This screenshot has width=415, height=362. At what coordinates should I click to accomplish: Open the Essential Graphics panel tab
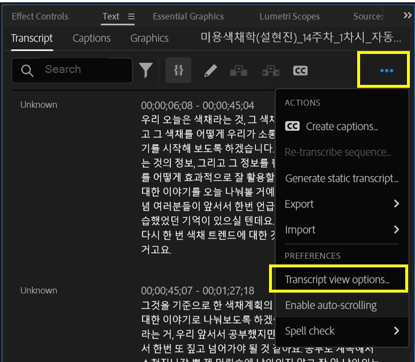coord(188,17)
